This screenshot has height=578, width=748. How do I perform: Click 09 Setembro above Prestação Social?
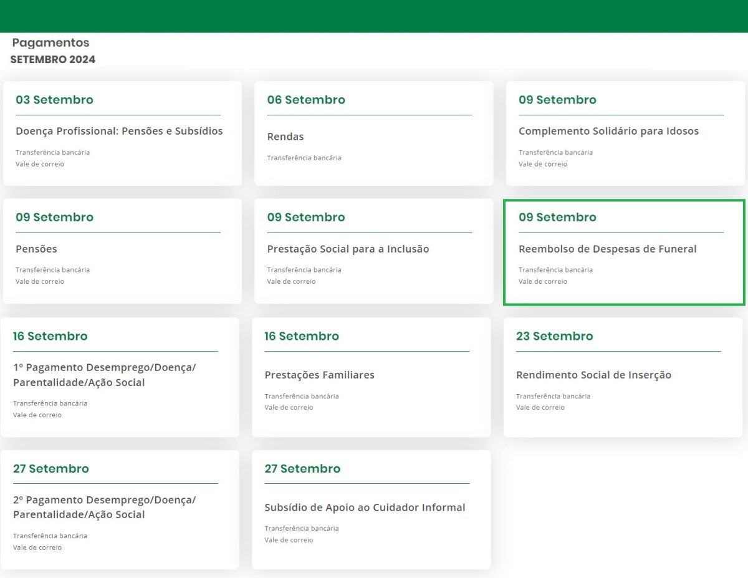pos(306,217)
